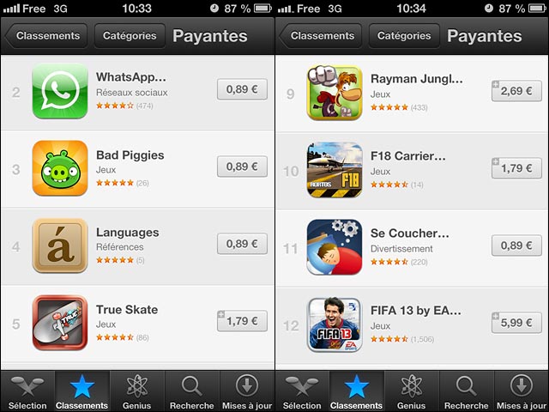Tap the Rayman Jungle Run icon
The width and height of the screenshot is (549, 412).
[x=335, y=93]
